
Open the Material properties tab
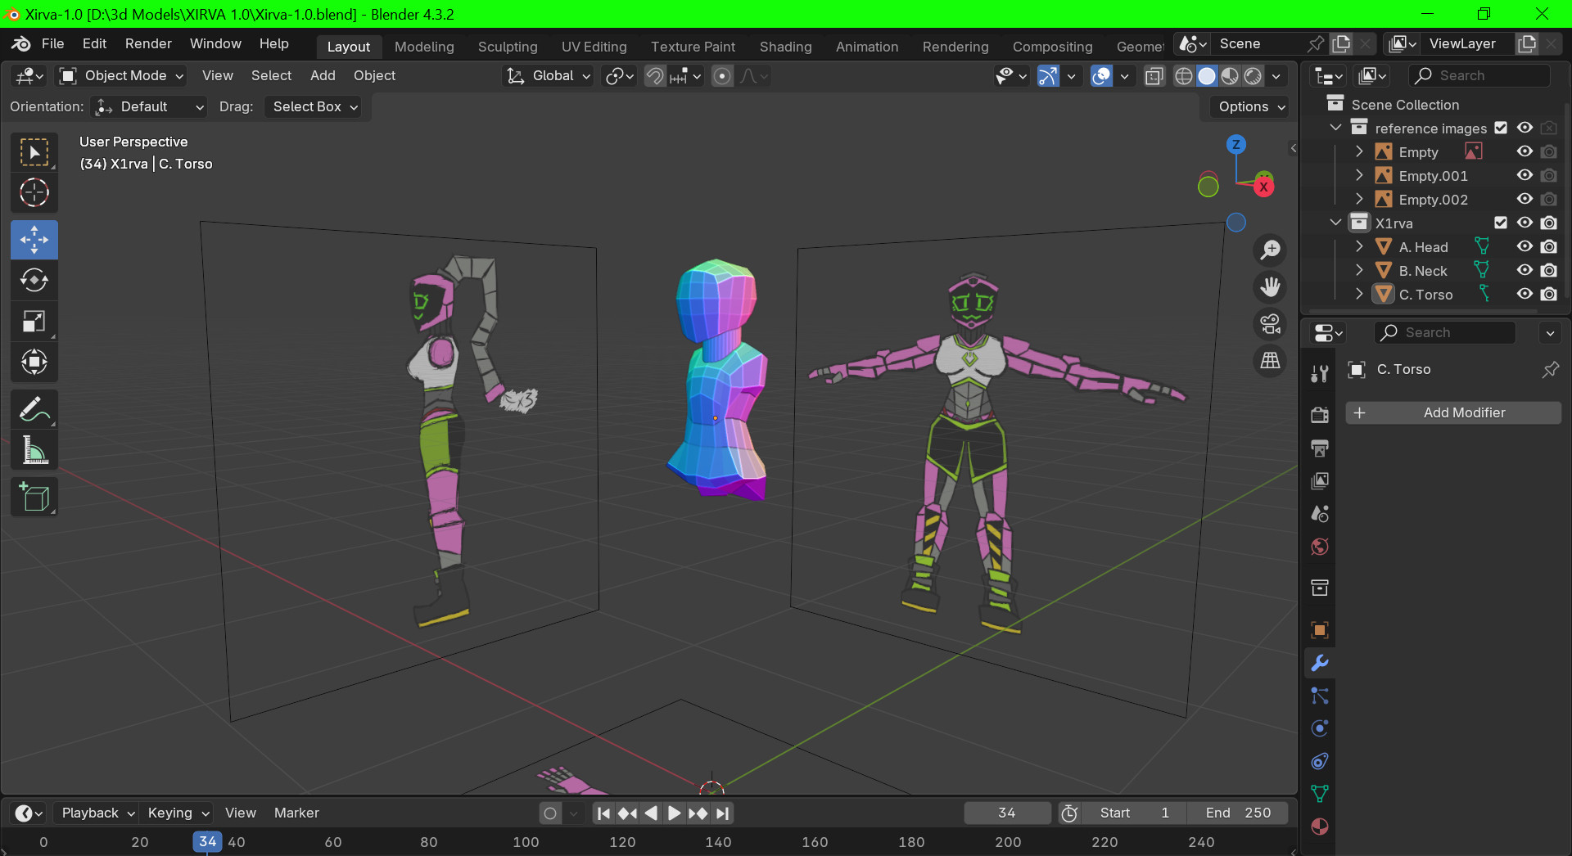tap(1319, 827)
